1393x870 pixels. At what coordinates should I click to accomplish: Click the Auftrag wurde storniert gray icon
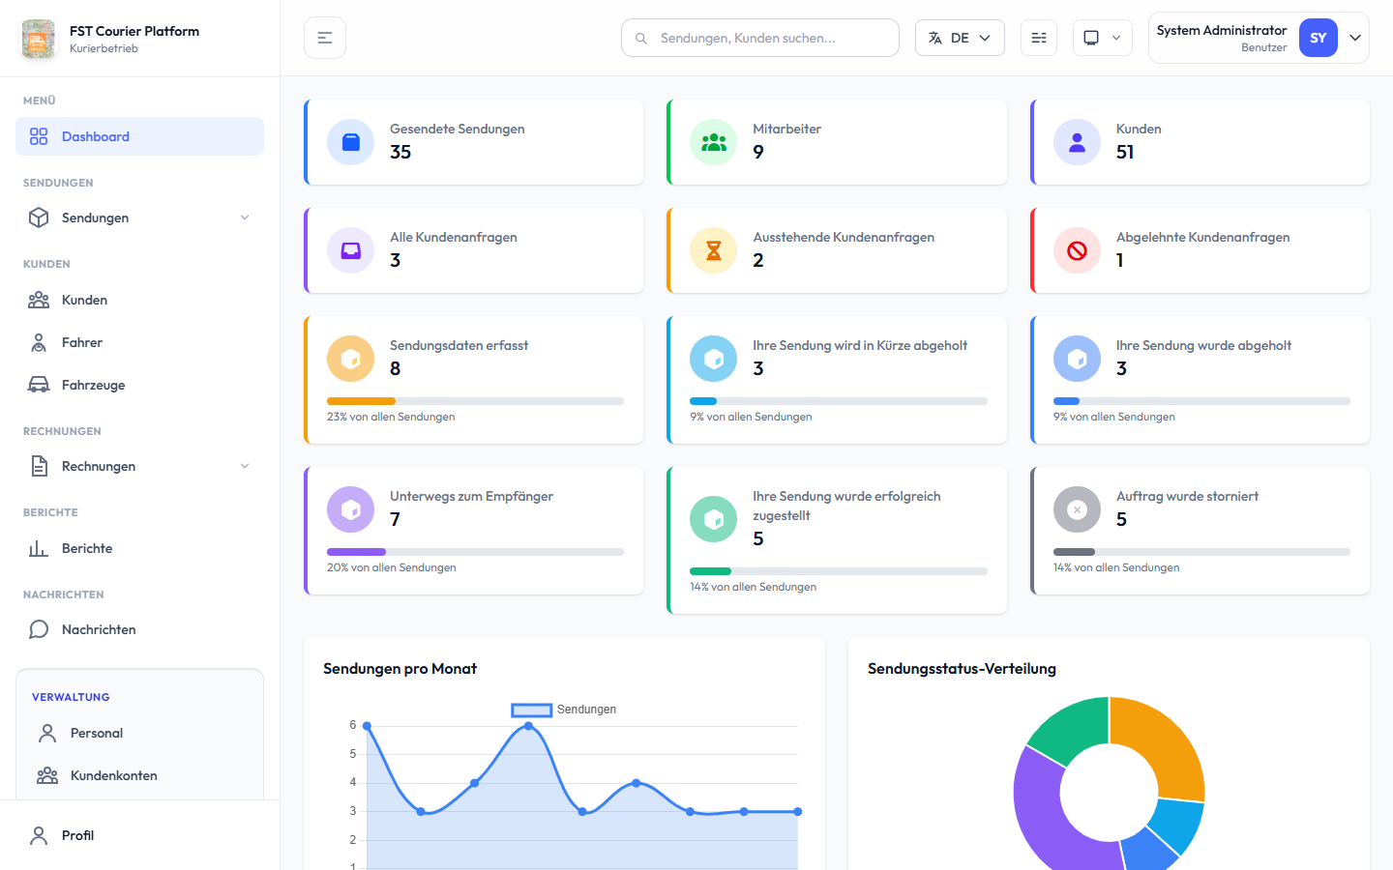(x=1077, y=509)
